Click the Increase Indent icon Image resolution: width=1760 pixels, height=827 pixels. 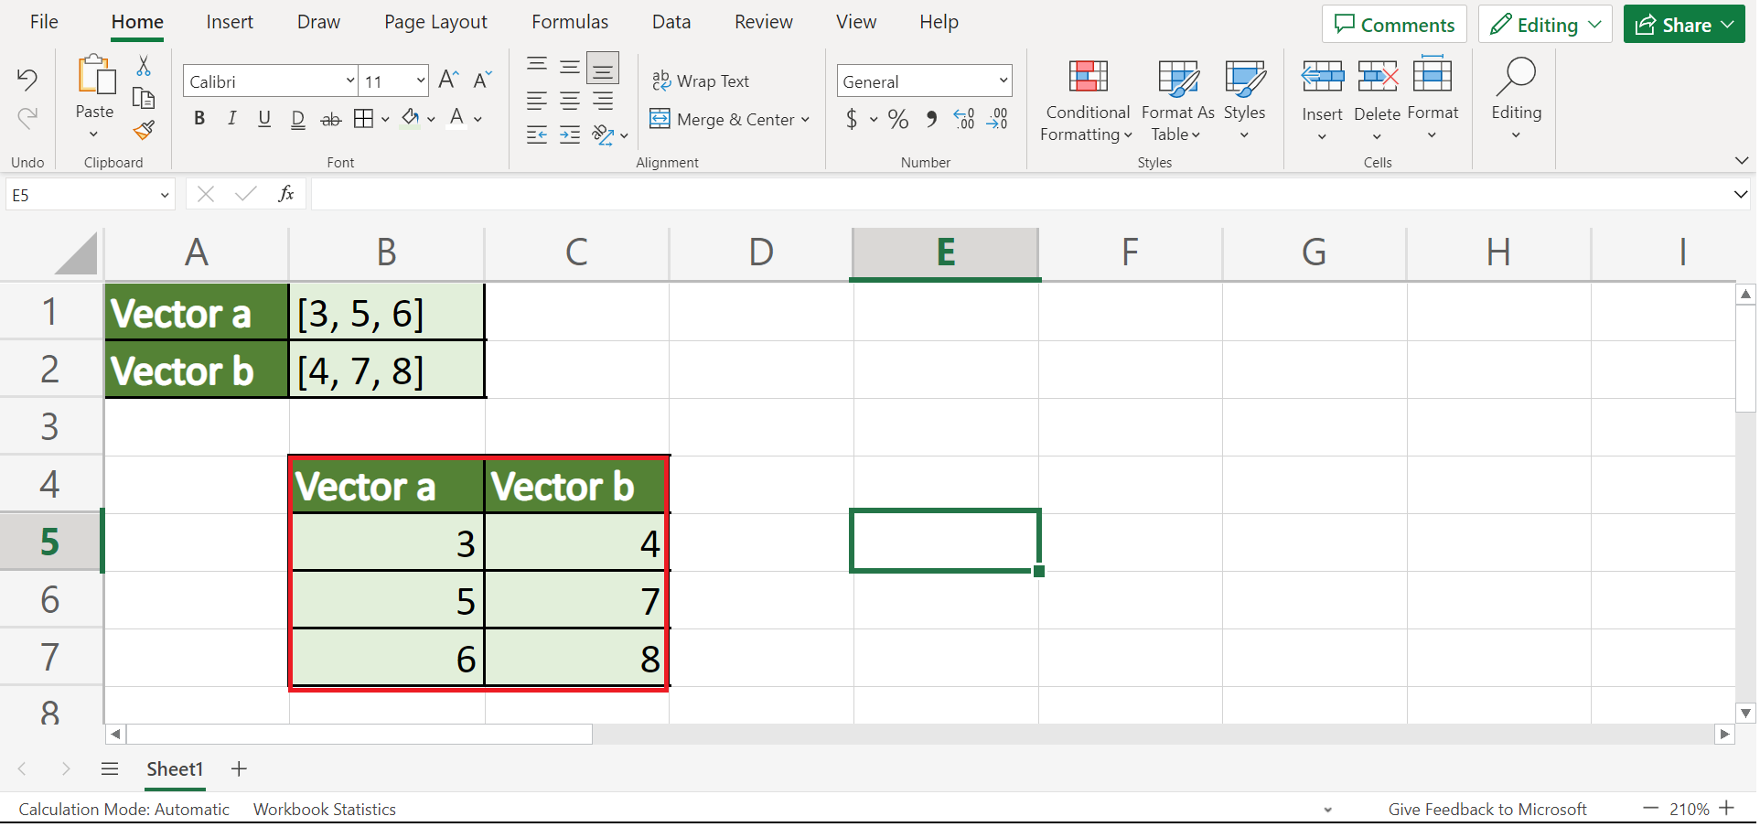click(x=570, y=135)
